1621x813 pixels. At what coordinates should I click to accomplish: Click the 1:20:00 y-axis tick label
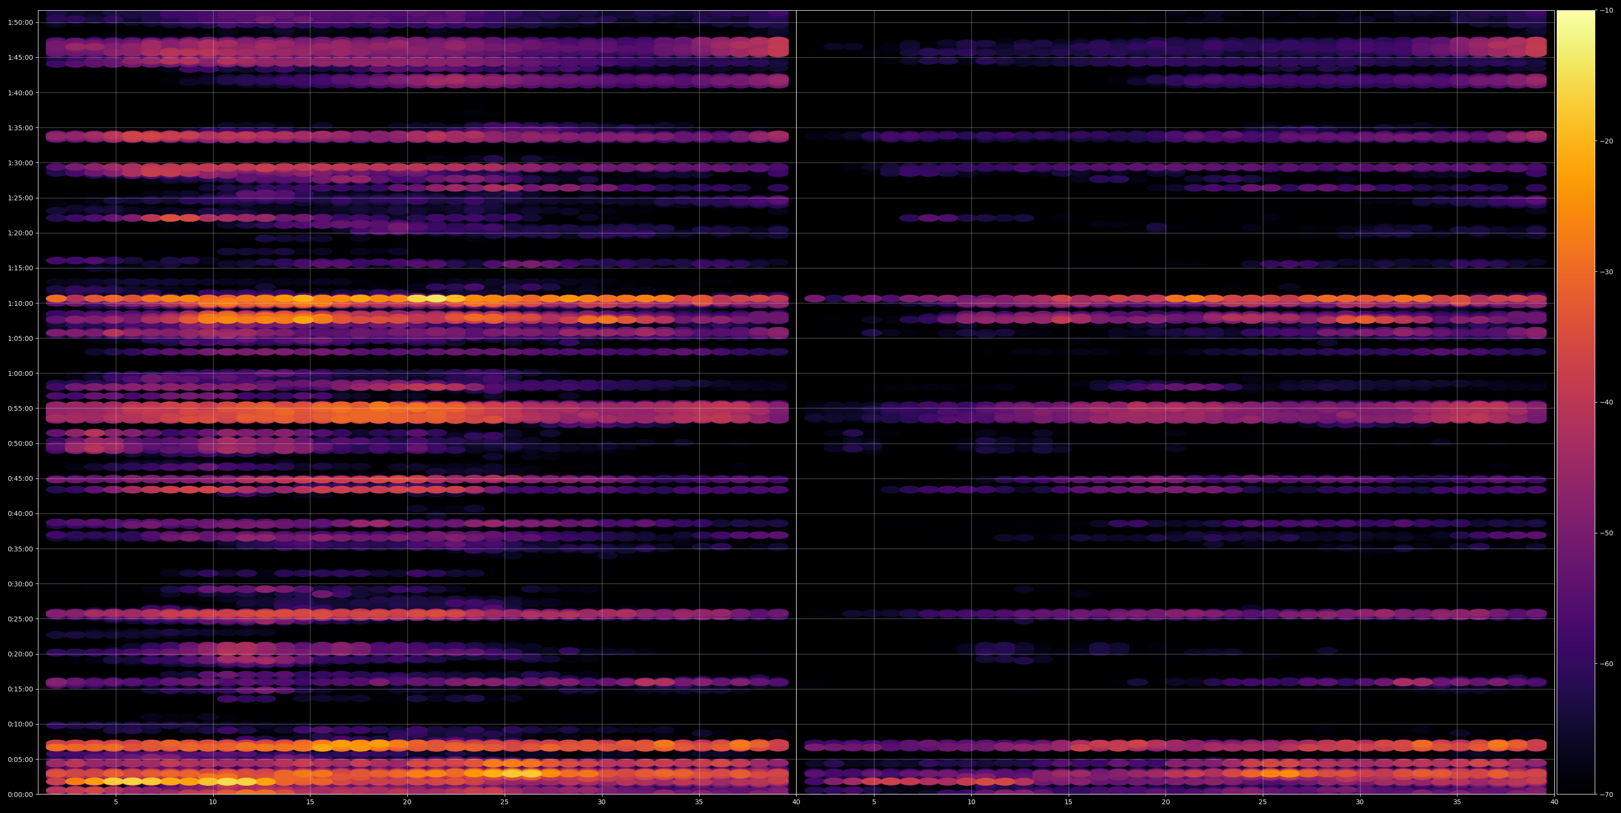pyautogui.click(x=20, y=233)
